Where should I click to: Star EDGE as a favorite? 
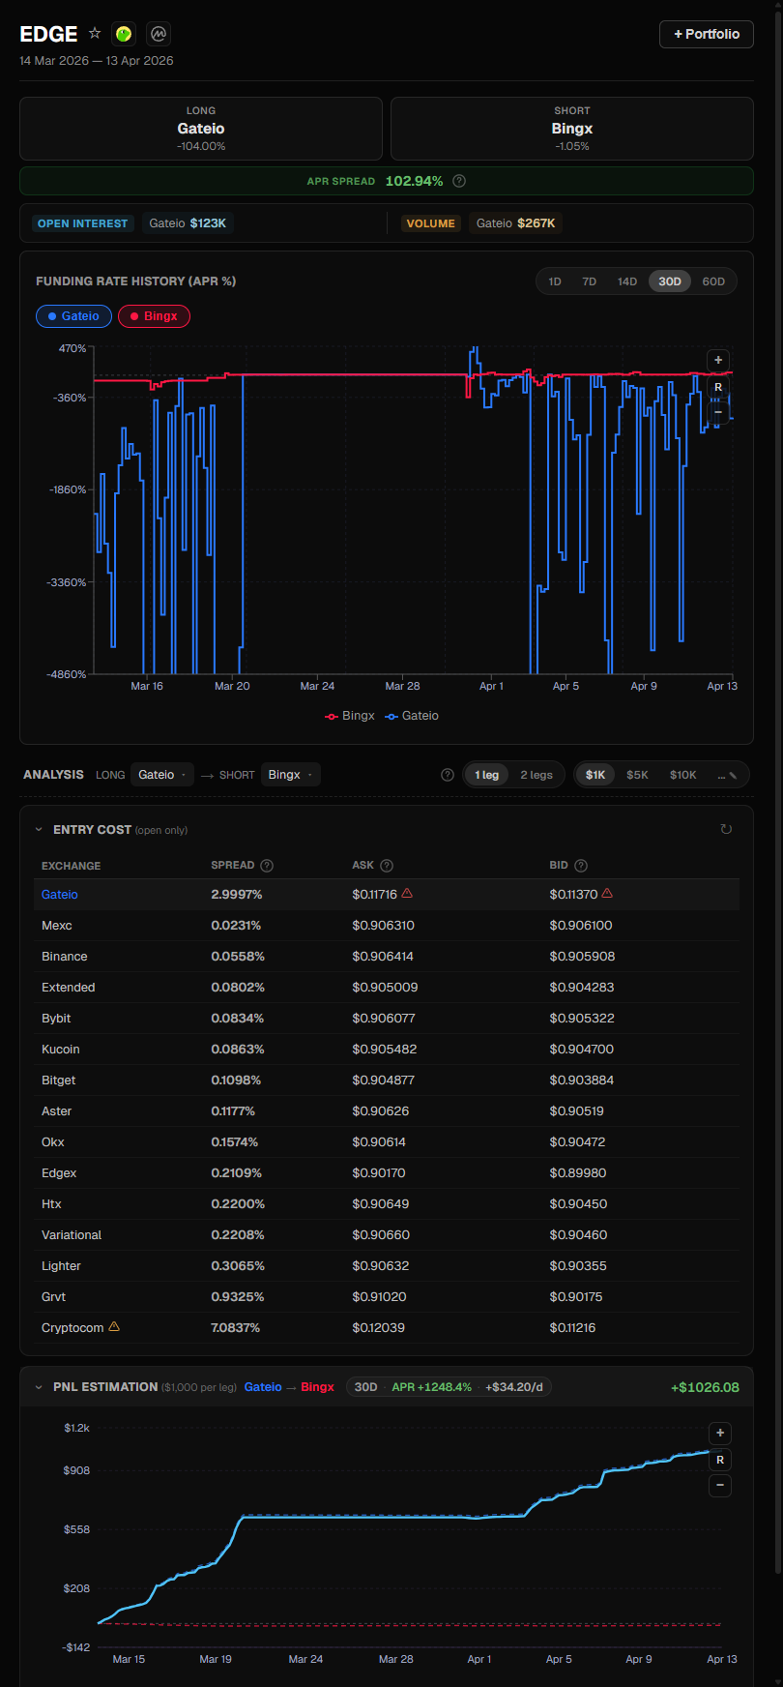tap(95, 33)
